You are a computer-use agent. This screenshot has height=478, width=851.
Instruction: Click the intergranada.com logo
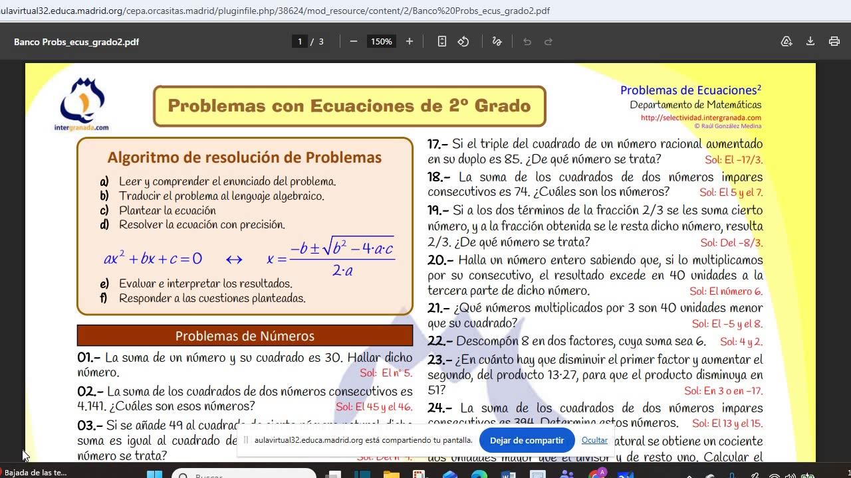82,104
